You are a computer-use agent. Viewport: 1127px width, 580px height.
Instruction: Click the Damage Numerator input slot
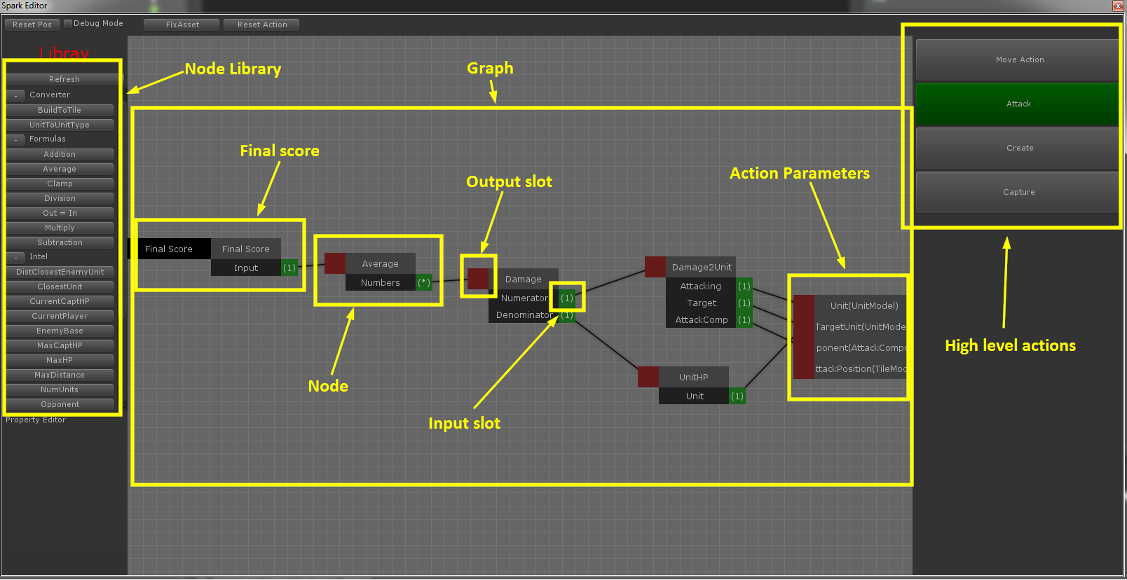point(567,298)
